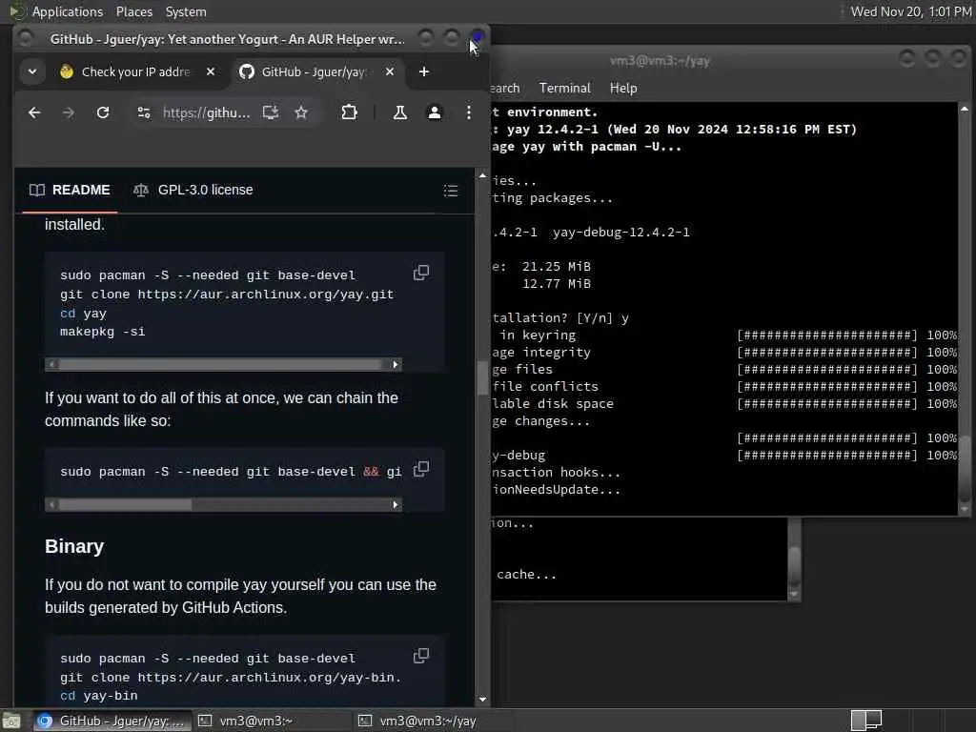Click the browser page scroll-up arrow

[482, 176]
